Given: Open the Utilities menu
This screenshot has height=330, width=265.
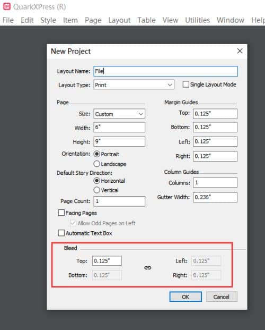Looking at the screenshot, I should (197, 20).
